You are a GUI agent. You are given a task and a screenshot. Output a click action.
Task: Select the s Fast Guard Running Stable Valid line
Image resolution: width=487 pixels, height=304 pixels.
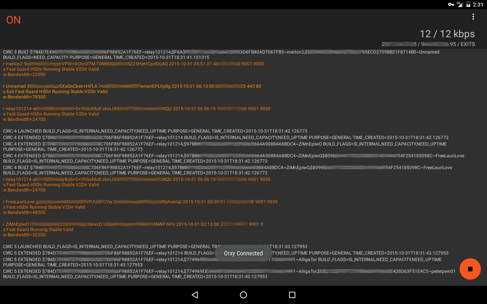click(38, 230)
